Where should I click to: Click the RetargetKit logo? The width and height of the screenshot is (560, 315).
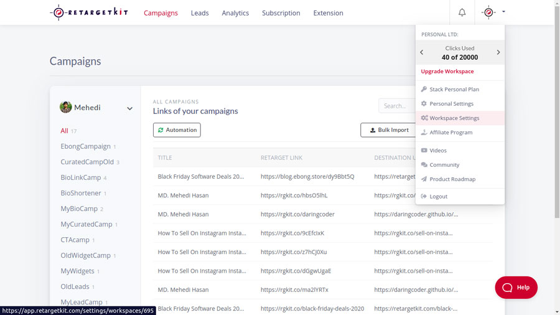[89, 12]
